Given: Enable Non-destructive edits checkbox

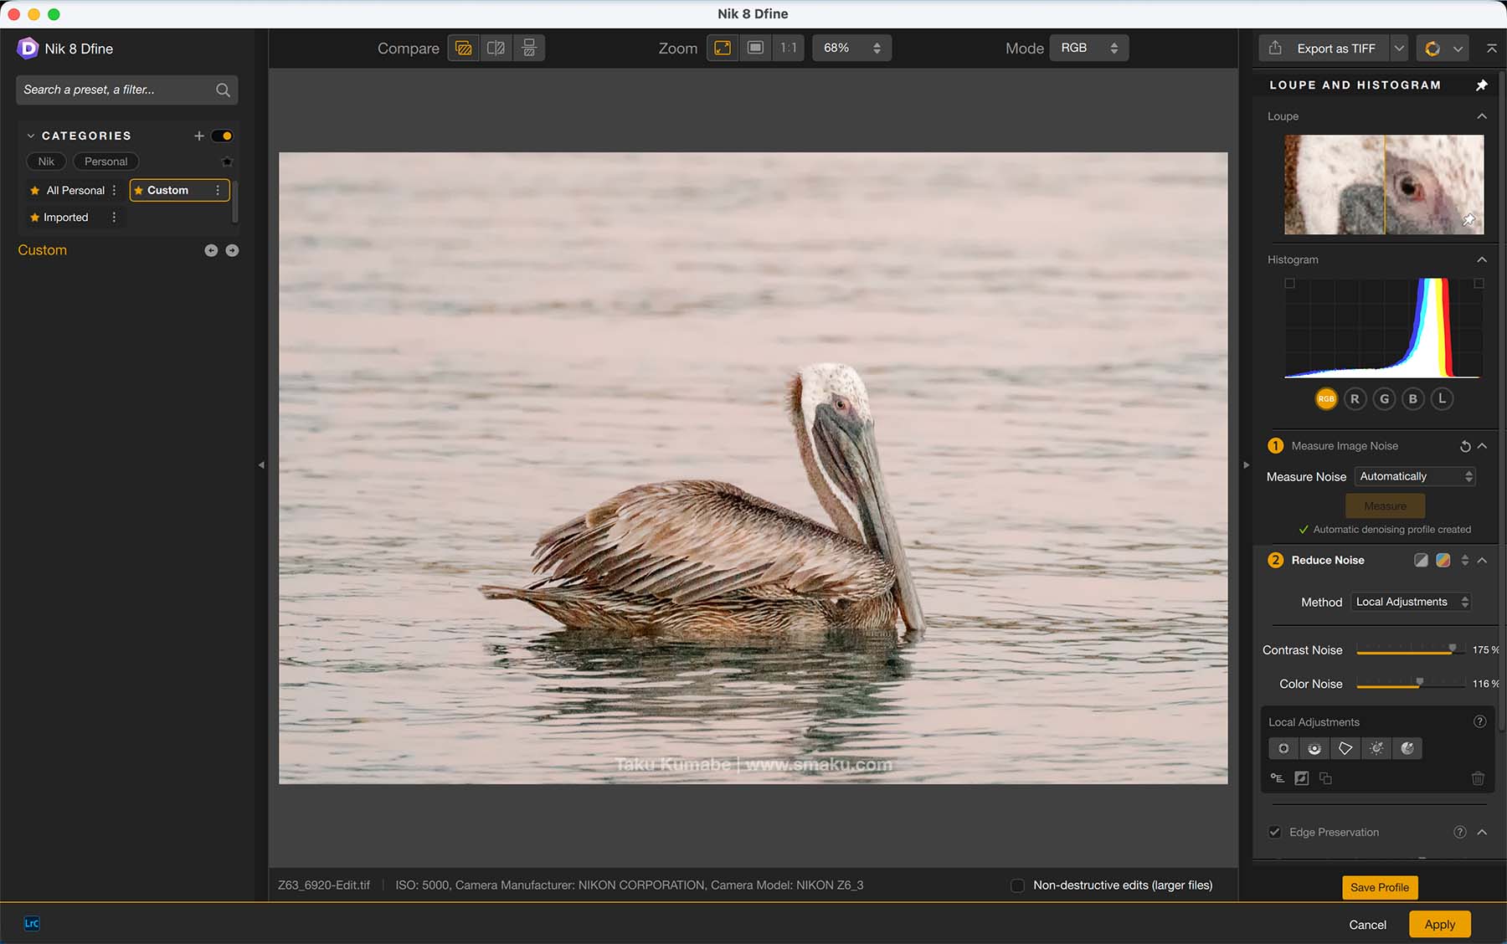Looking at the screenshot, I should [1017, 885].
